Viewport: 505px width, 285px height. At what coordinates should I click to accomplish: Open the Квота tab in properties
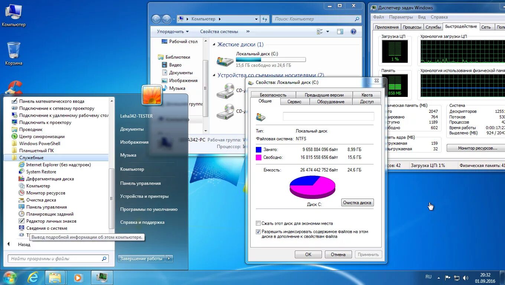coord(367,95)
